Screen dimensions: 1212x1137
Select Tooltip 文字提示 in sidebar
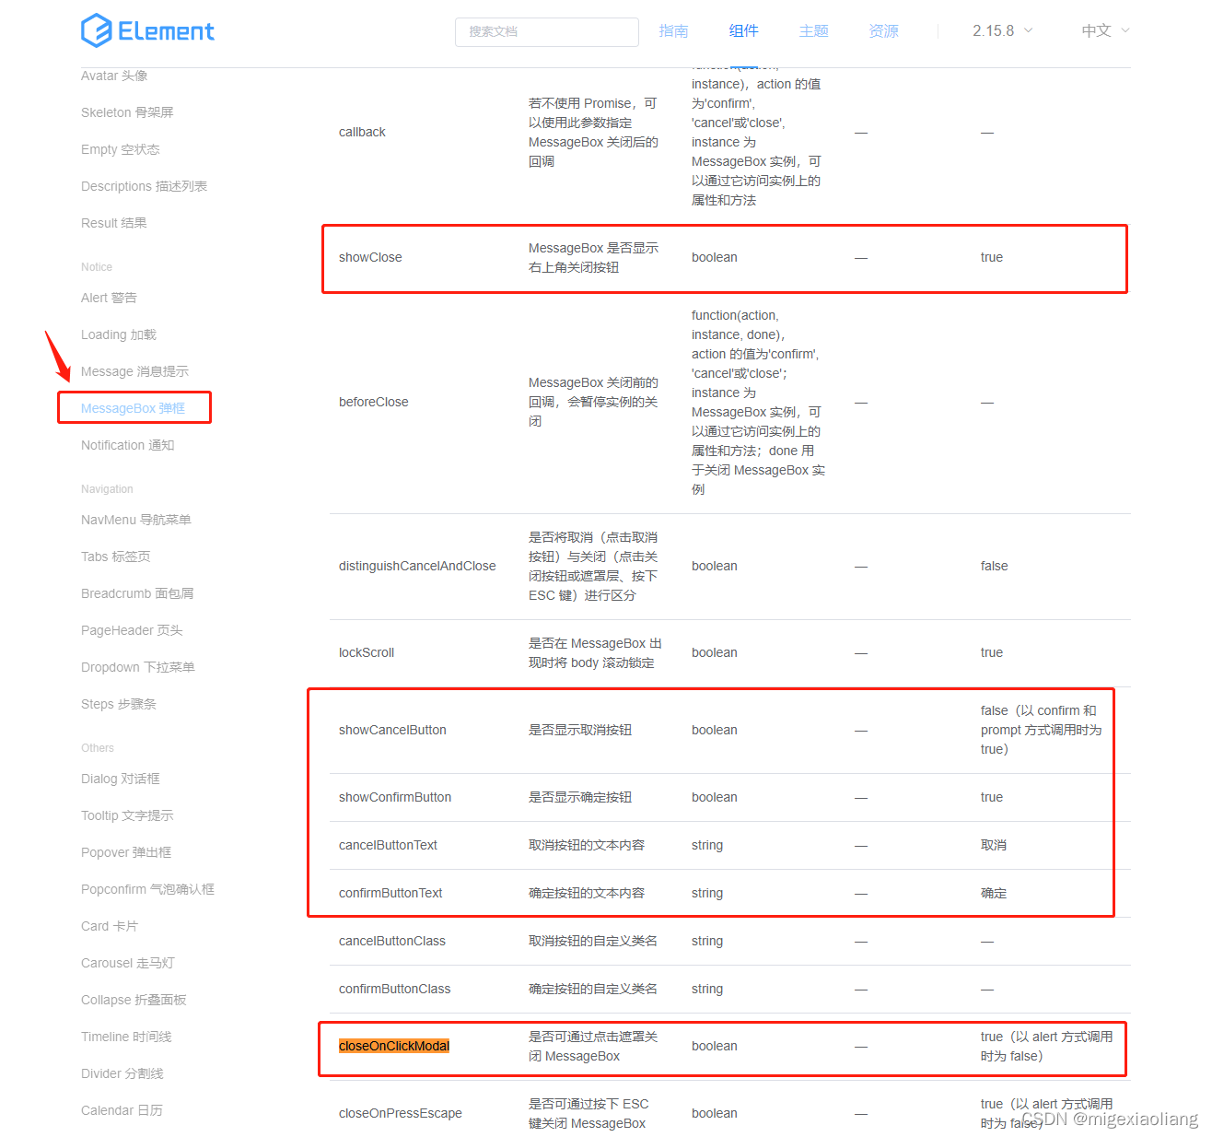[127, 815]
